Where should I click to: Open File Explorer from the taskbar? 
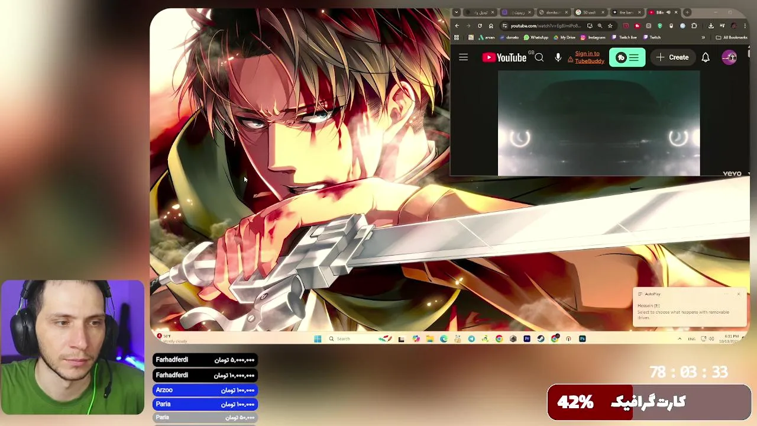click(x=430, y=338)
